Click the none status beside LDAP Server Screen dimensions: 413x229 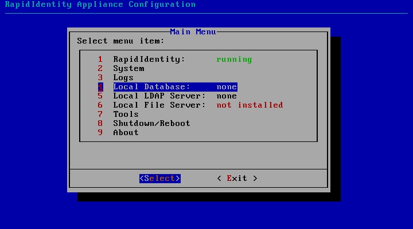pyautogui.click(x=227, y=96)
